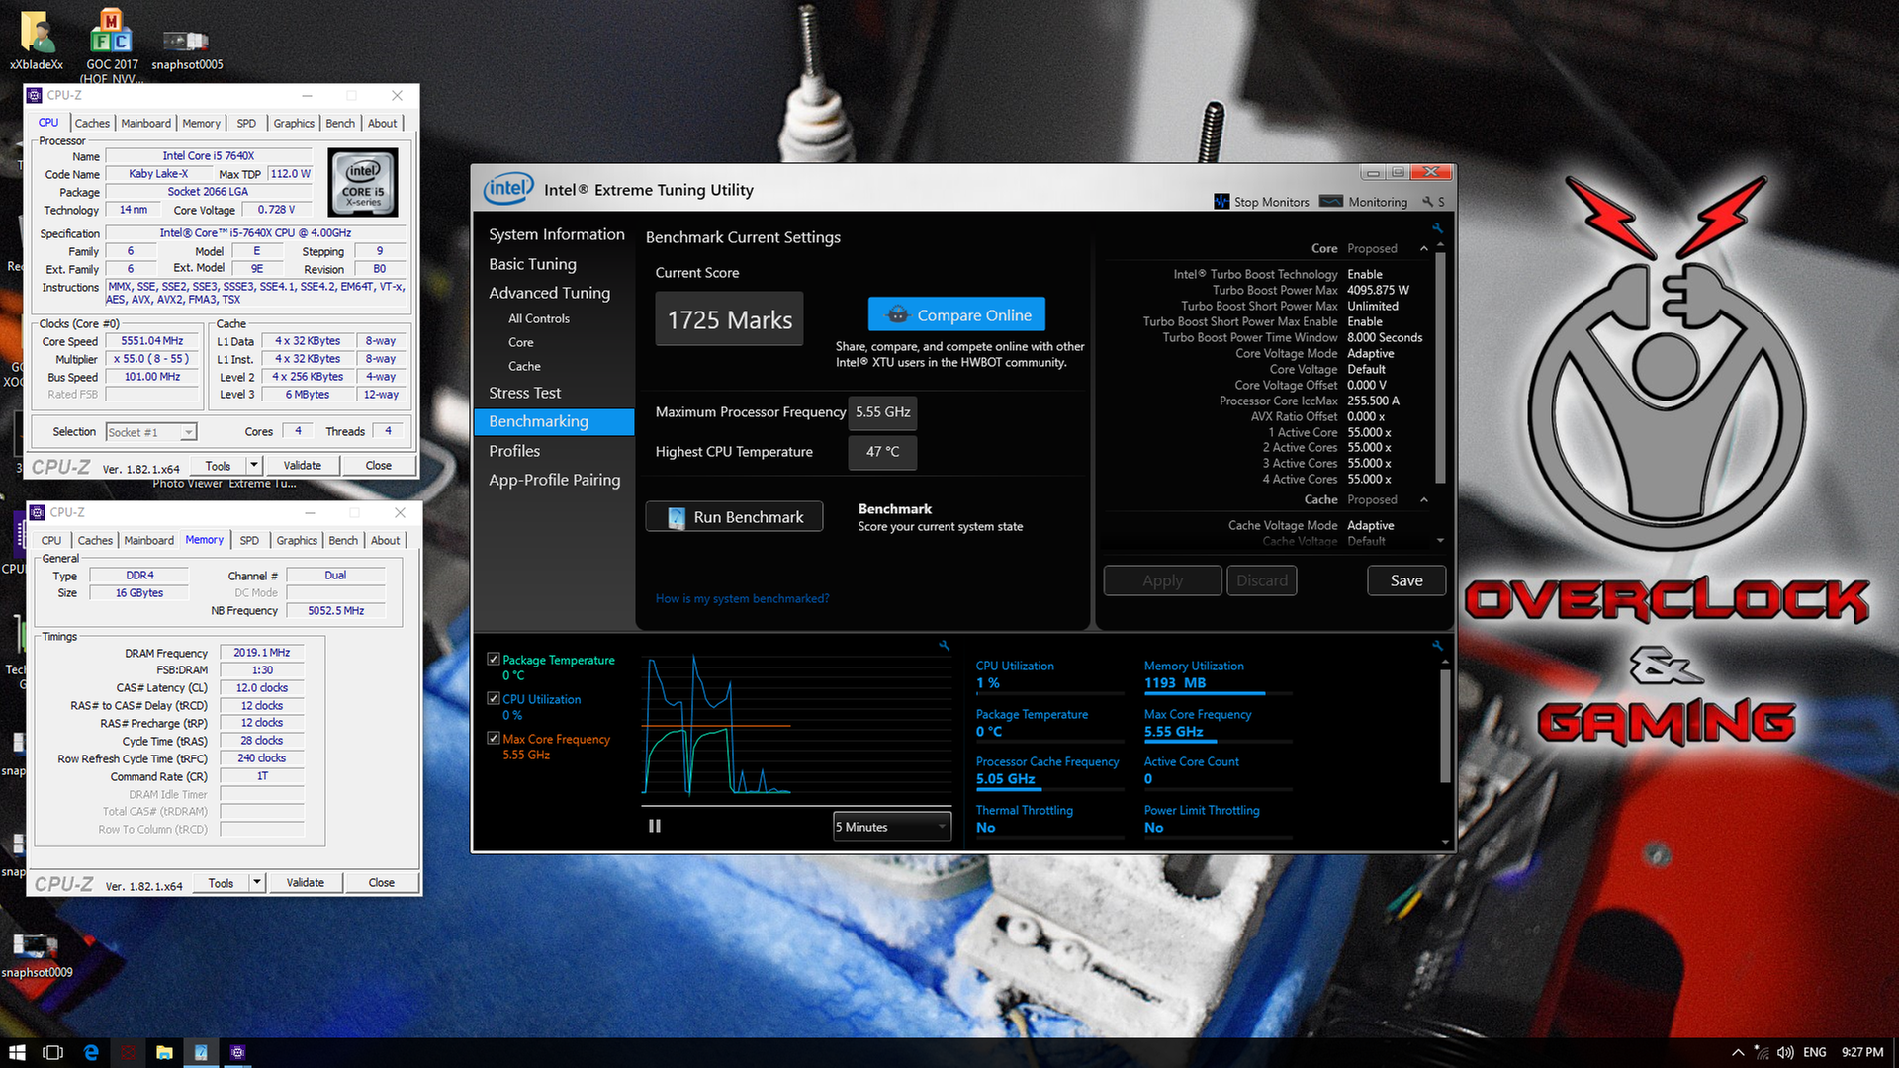Open the About tab in bottom CPU-Z window
This screenshot has height=1068, width=1899.
point(386,540)
